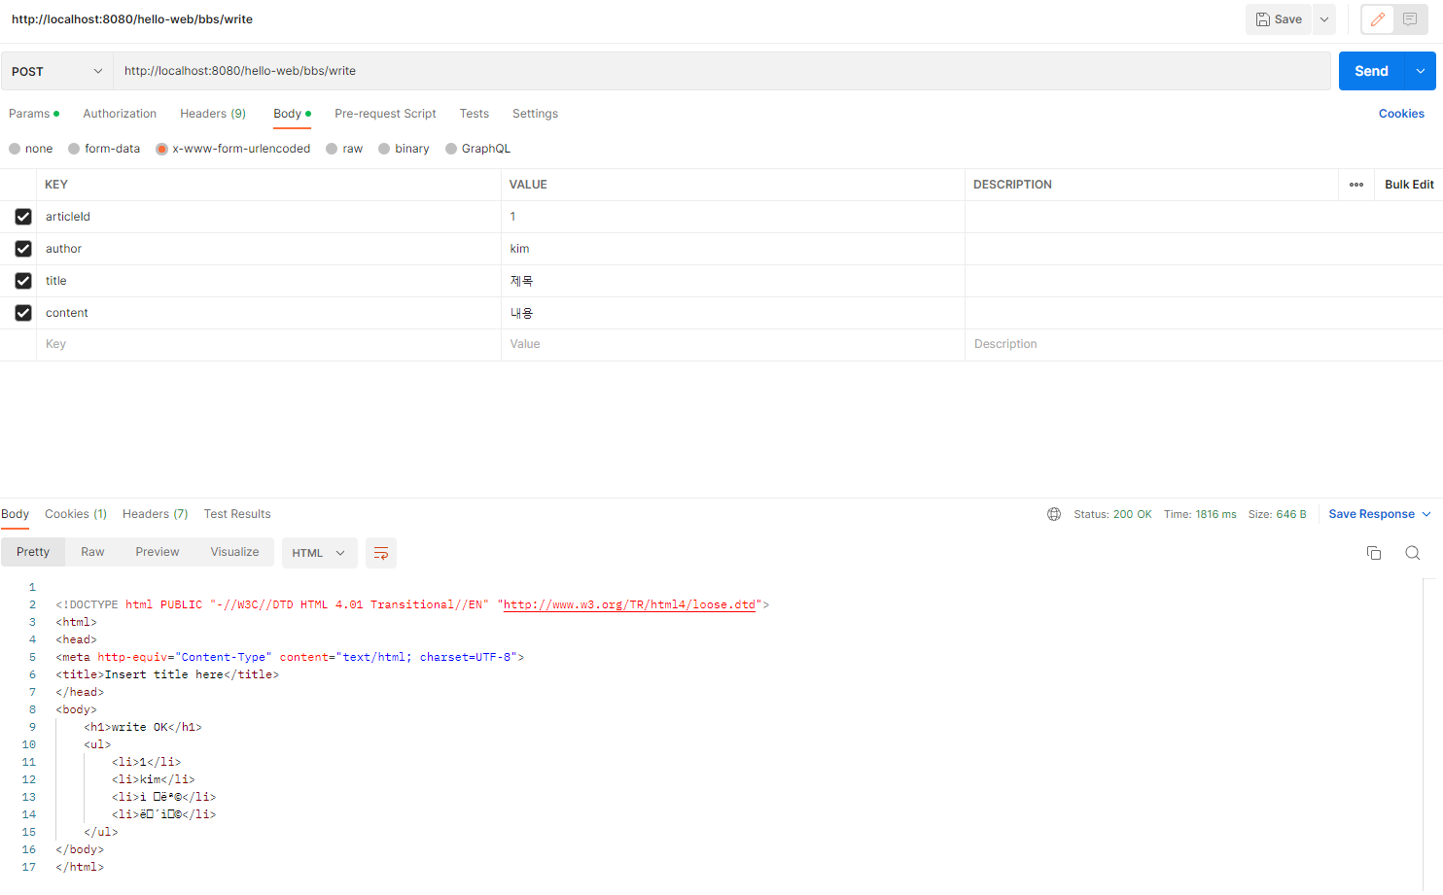Switch to the Pre-request Script tab

(385, 114)
